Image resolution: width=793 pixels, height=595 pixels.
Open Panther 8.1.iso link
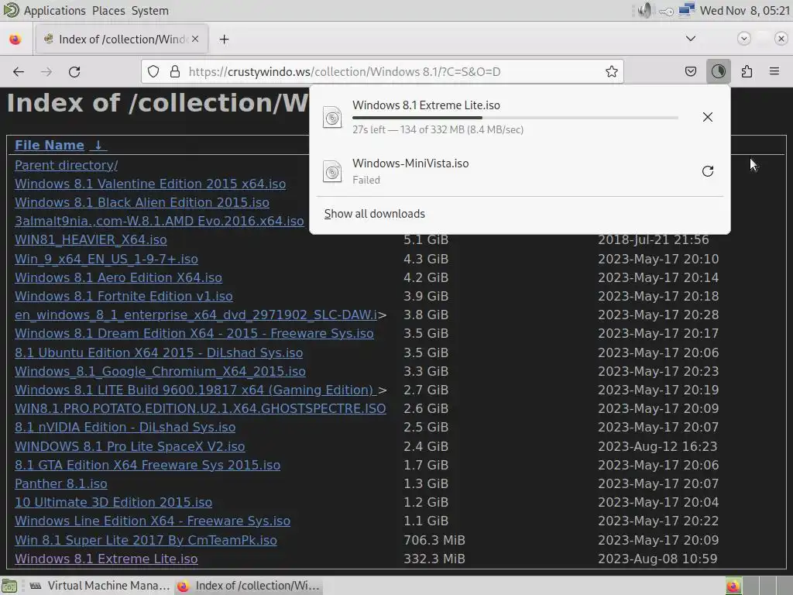[x=60, y=484]
